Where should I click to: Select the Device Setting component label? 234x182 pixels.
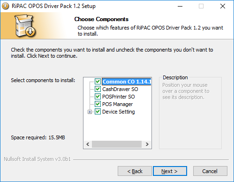pyautogui.click(x=118, y=112)
